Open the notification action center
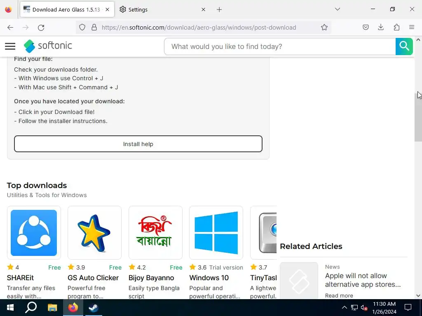 point(408,307)
